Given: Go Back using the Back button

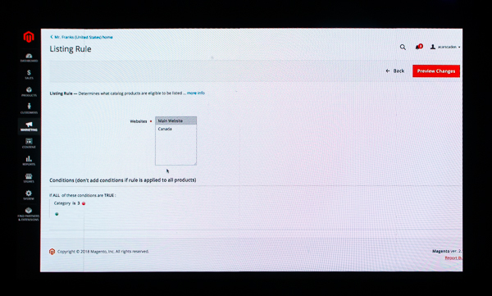Looking at the screenshot, I should [x=394, y=71].
